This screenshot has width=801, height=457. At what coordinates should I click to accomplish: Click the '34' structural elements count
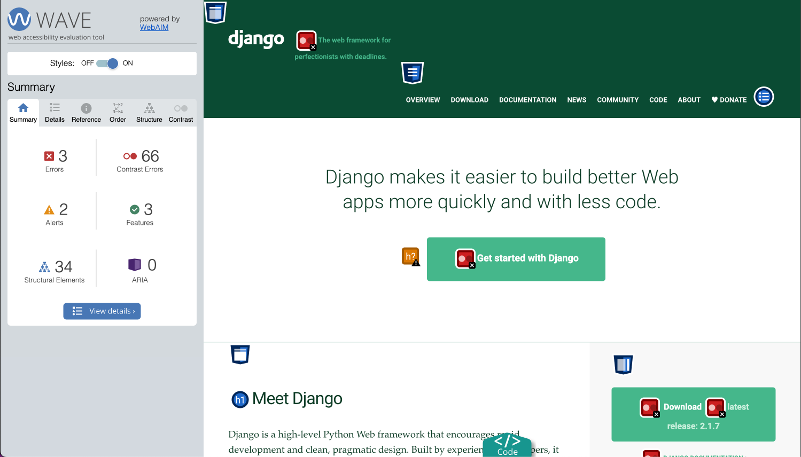(x=64, y=266)
